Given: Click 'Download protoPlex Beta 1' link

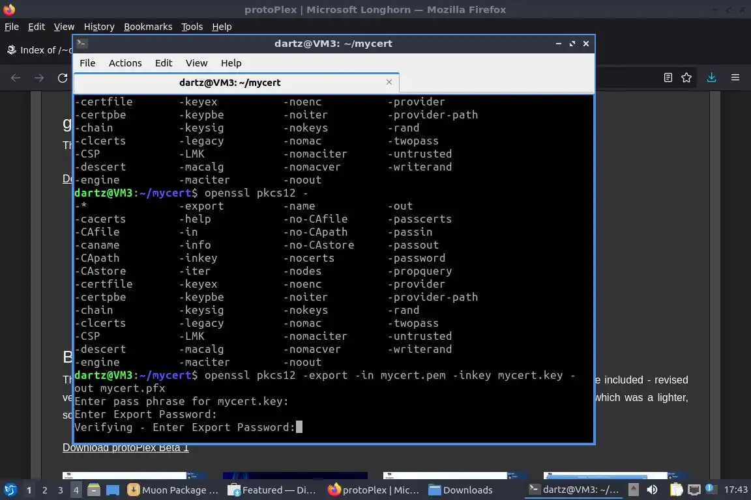Looking at the screenshot, I should pyautogui.click(x=125, y=448).
